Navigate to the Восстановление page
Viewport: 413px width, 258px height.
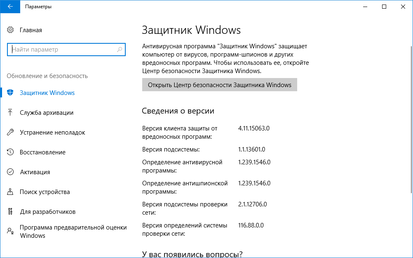[x=42, y=152]
